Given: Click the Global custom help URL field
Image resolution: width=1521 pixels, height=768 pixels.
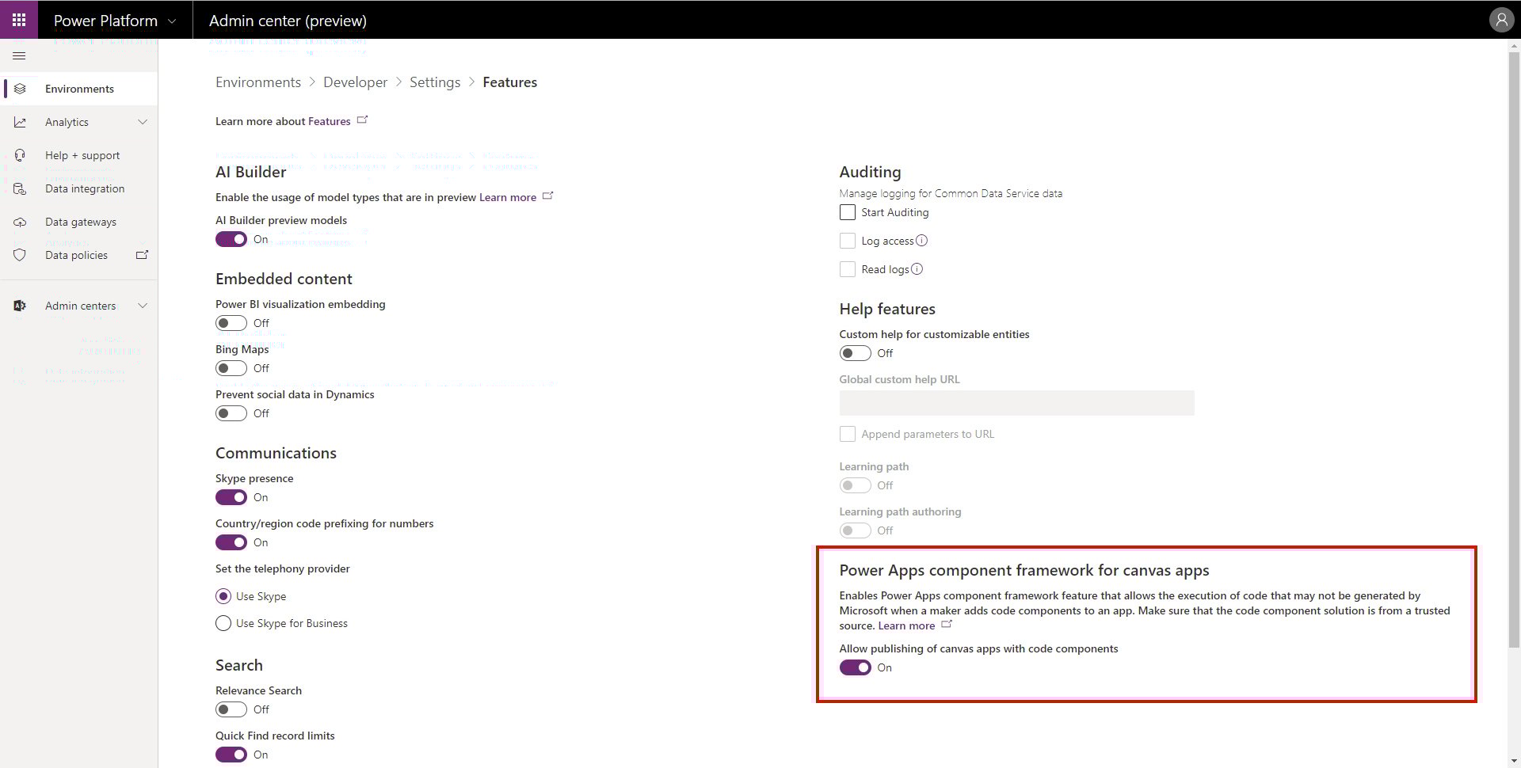Looking at the screenshot, I should 1016,403.
